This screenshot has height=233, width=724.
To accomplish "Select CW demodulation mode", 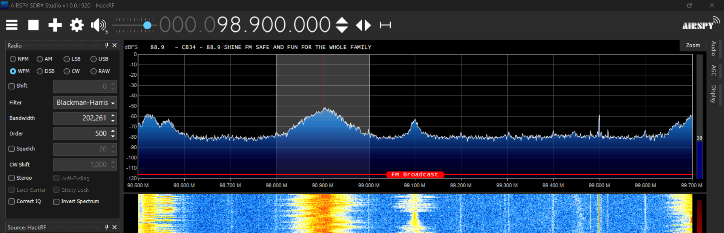I will [x=72, y=71].
